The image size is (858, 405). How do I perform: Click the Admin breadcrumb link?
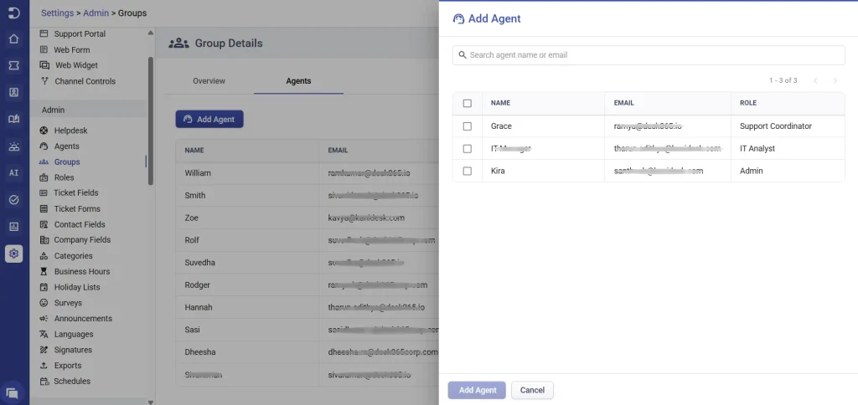96,13
